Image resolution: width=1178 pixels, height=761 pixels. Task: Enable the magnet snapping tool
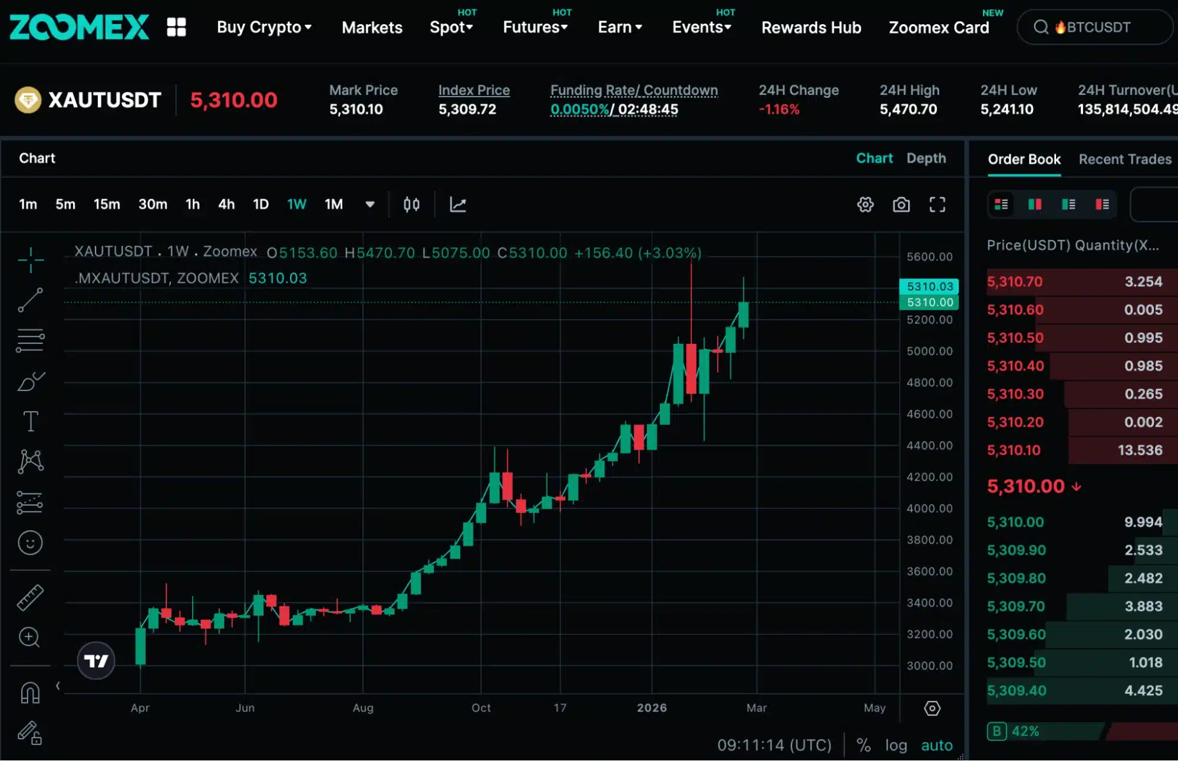[31, 693]
